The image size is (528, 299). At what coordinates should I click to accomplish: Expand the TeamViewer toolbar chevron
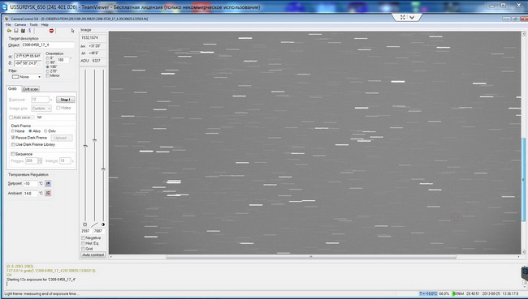click(412, 18)
